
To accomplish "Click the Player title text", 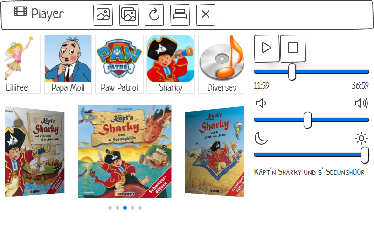I will coord(48,14).
